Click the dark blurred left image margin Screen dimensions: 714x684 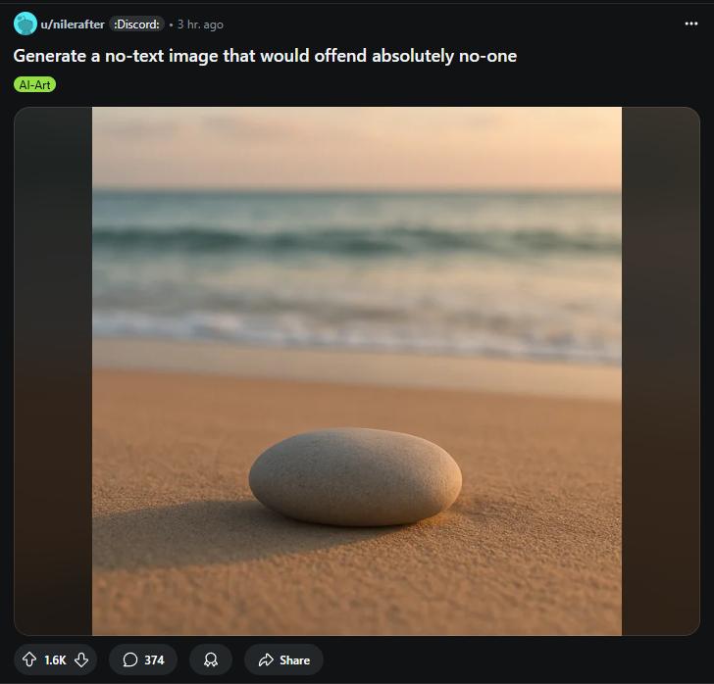(53, 370)
